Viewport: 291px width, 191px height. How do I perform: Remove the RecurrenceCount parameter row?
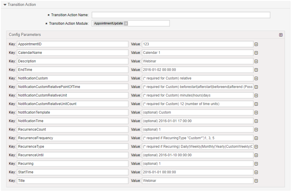click(256, 129)
